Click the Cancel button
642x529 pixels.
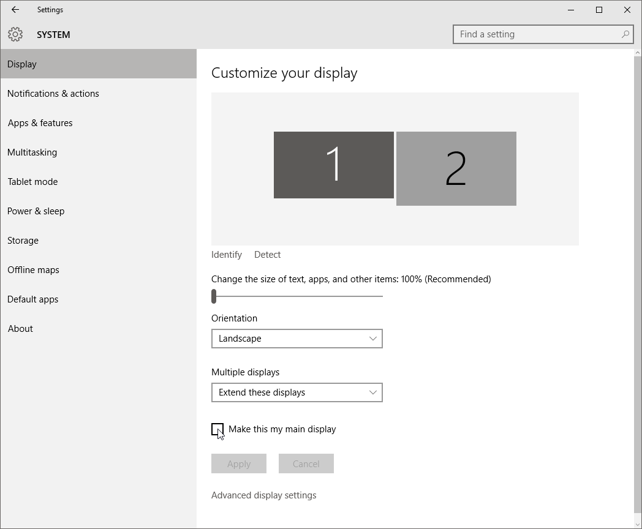click(x=306, y=463)
